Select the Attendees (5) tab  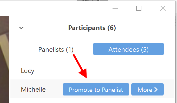[128, 49]
